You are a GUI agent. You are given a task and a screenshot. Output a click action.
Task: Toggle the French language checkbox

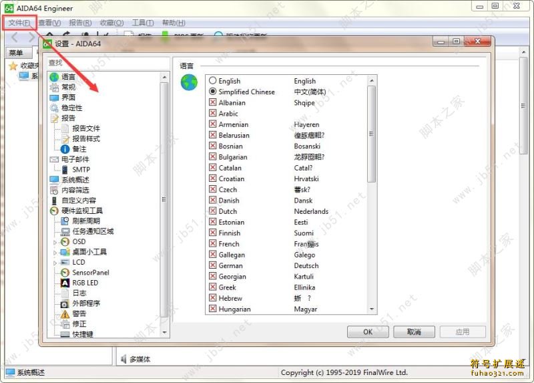click(x=213, y=243)
